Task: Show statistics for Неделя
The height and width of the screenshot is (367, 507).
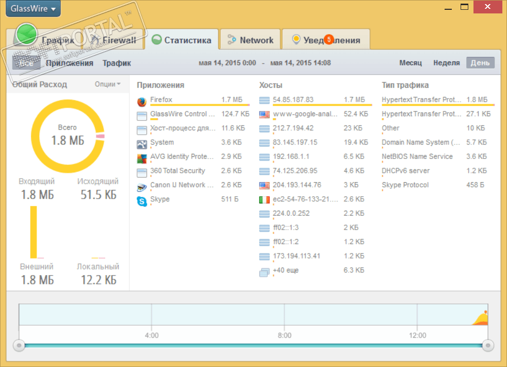Action: point(446,63)
